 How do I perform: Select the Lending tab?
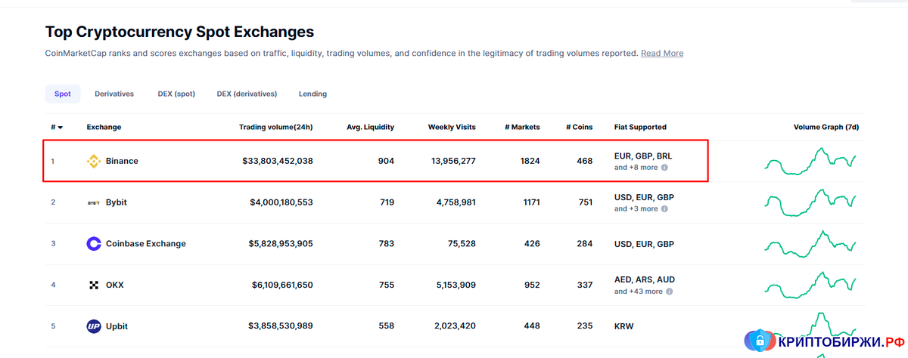pyautogui.click(x=313, y=94)
